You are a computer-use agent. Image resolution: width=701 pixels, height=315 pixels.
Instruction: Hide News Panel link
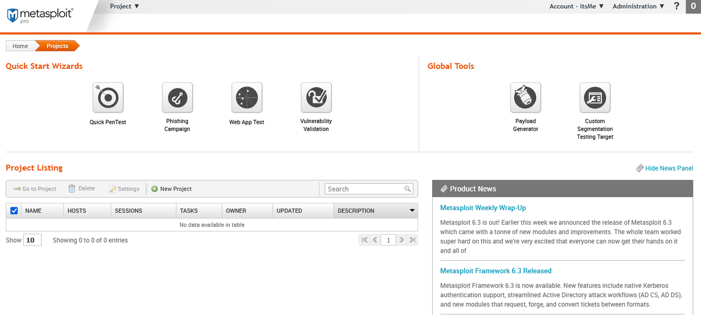(665, 168)
